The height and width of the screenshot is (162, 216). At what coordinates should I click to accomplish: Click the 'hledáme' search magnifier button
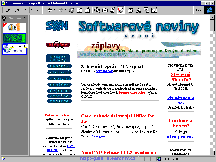(x=58, y=45)
